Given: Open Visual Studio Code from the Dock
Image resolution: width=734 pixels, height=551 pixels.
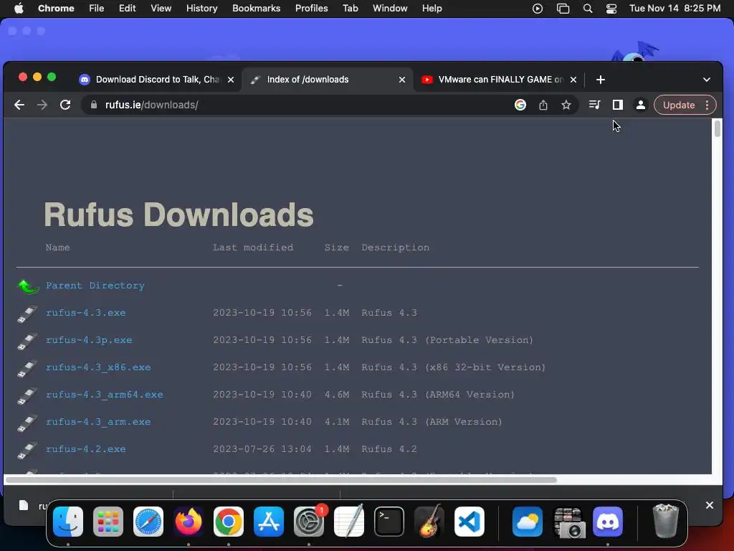Looking at the screenshot, I should tap(470, 522).
